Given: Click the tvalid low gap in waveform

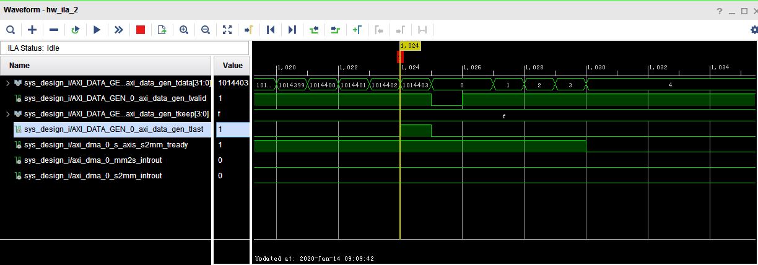Looking at the screenshot, I should point(447,100).
